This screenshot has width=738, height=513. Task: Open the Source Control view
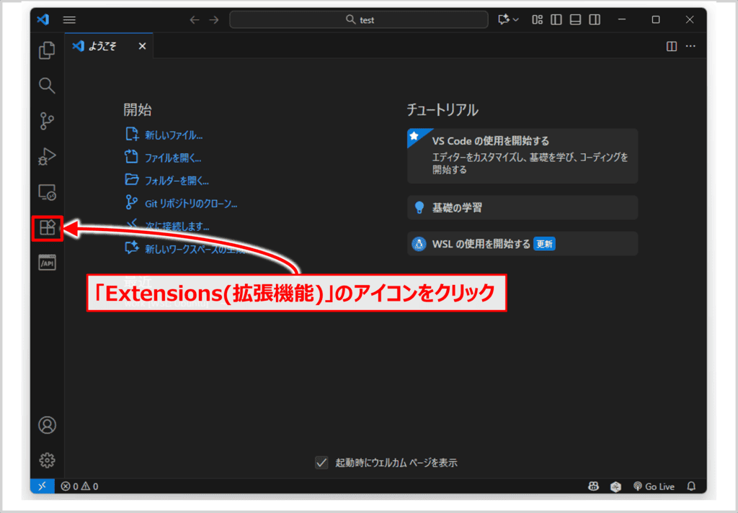coord(48,121)
